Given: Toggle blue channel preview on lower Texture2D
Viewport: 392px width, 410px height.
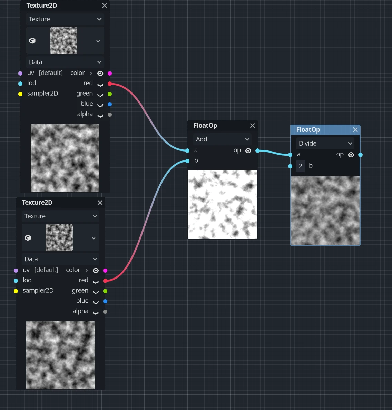Looking at the screenshot, I should pyautogui.click(x=96, y=302).
